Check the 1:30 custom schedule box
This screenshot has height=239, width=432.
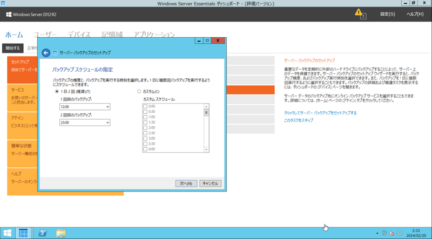pyautogui.click(x=145, y=122)
